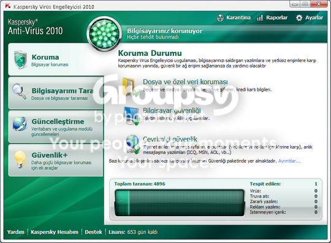Click the Zararlı yazılım: count row
Screen dimensions: 331x243
pyautogui.click(x=284, y=201)
